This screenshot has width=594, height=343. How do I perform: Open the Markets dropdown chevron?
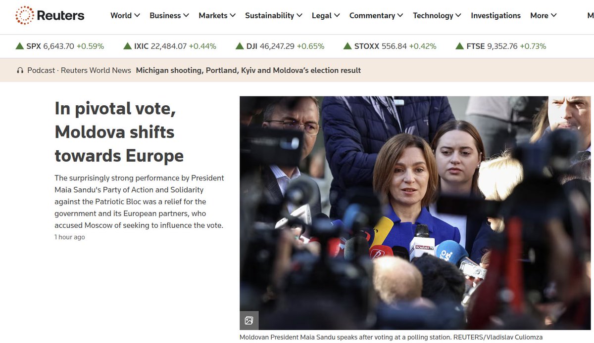tap(233, 15)
